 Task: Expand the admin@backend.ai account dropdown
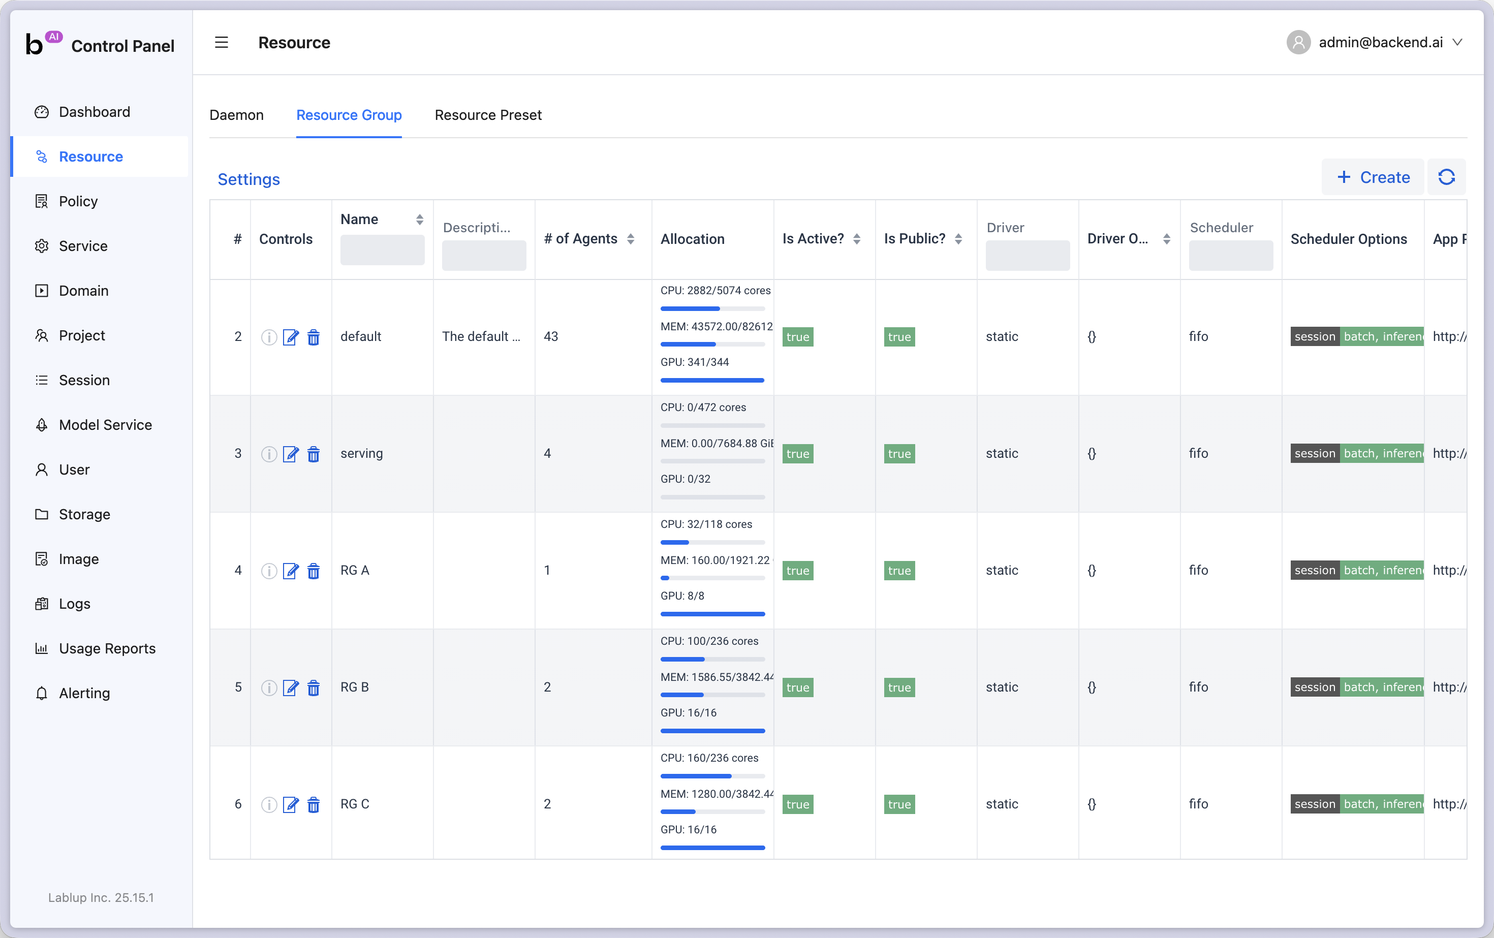point(1457,42)
